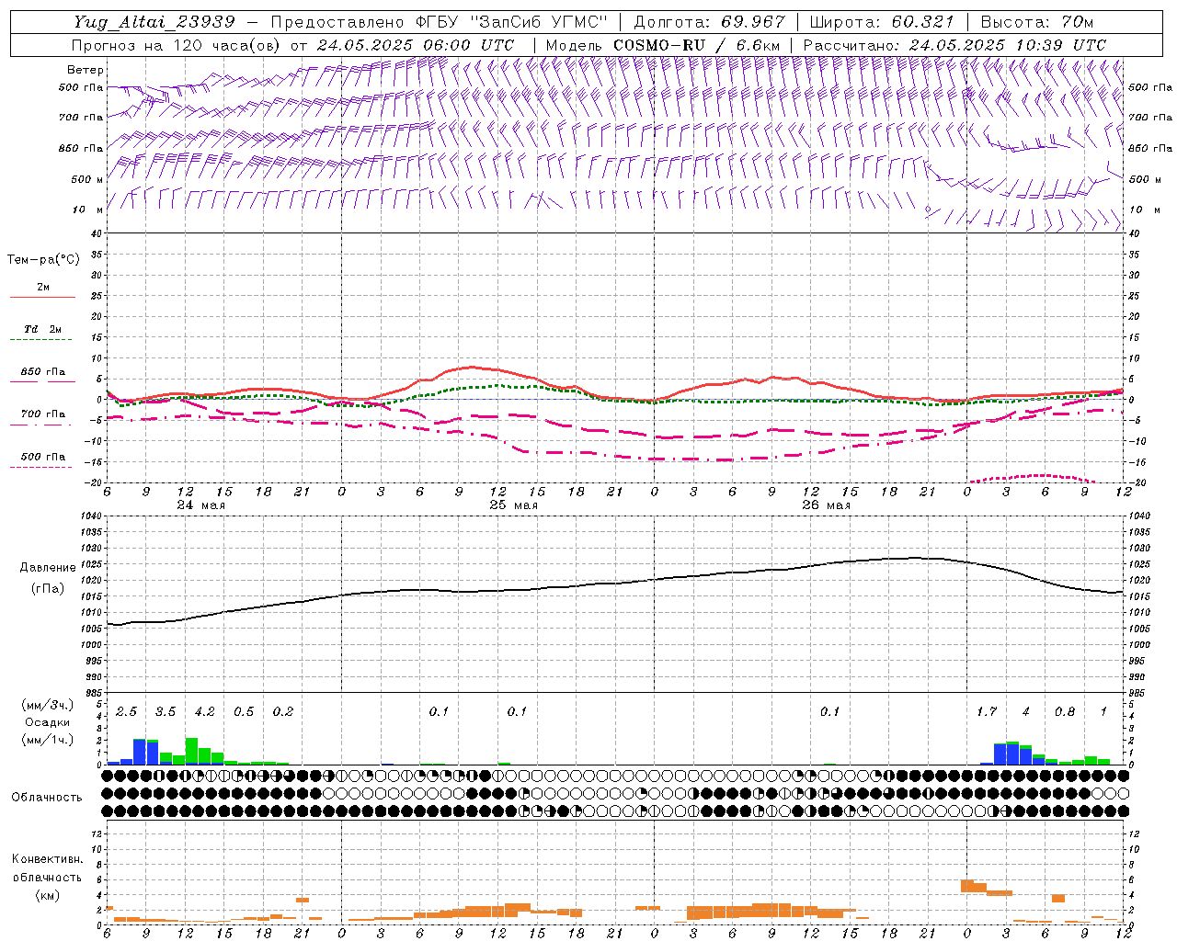Click the 'Широта: 60.321' latitude value
Image resolution: width=1177 pixels, height=941 pixels.
click(883, 22)
